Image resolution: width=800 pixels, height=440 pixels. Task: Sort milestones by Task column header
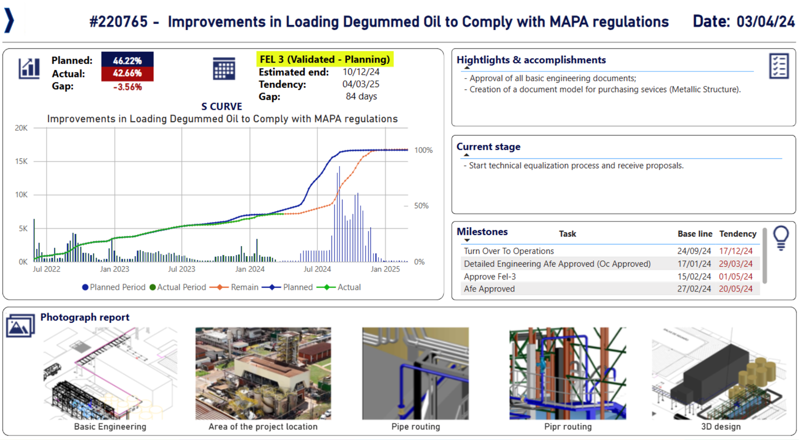click(x=567, y=234)
